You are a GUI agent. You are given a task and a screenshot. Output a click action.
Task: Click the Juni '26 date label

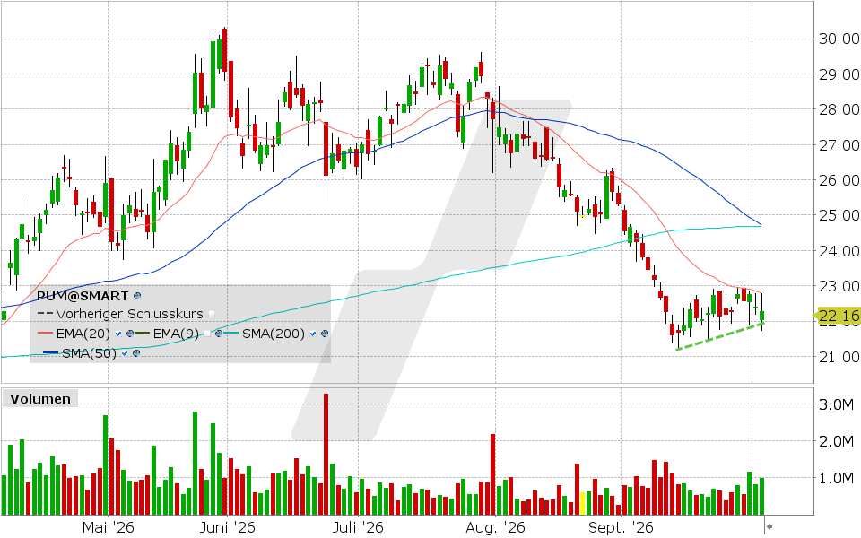point(227,527)
